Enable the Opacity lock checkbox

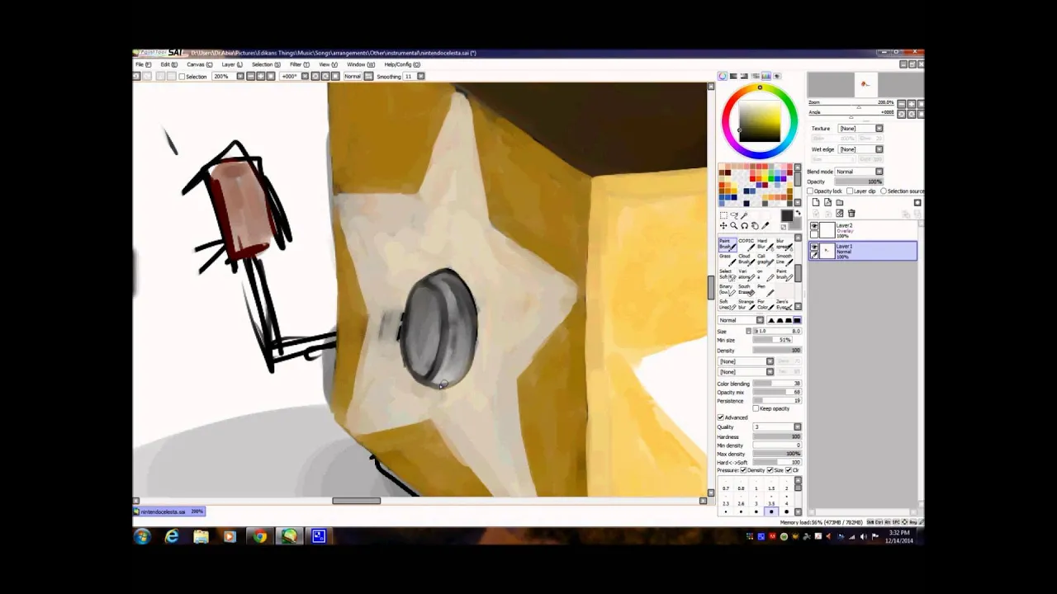(810, 191)
